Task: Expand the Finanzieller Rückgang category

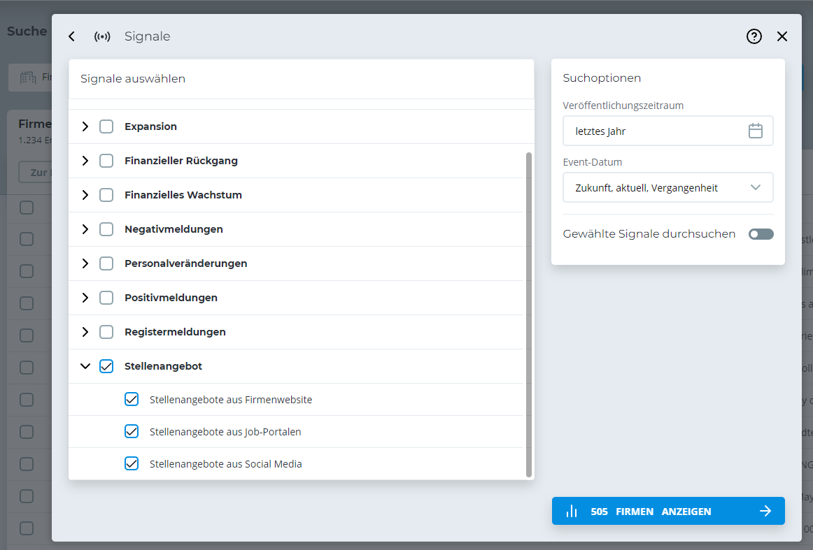Action: (x=85, y=161)
